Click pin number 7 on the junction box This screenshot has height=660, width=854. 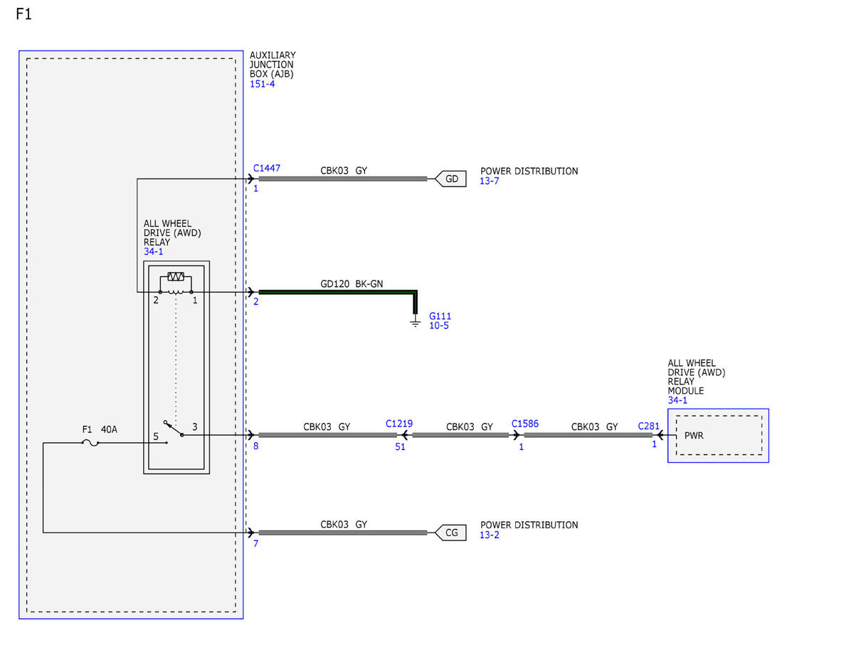click(256, 545)
